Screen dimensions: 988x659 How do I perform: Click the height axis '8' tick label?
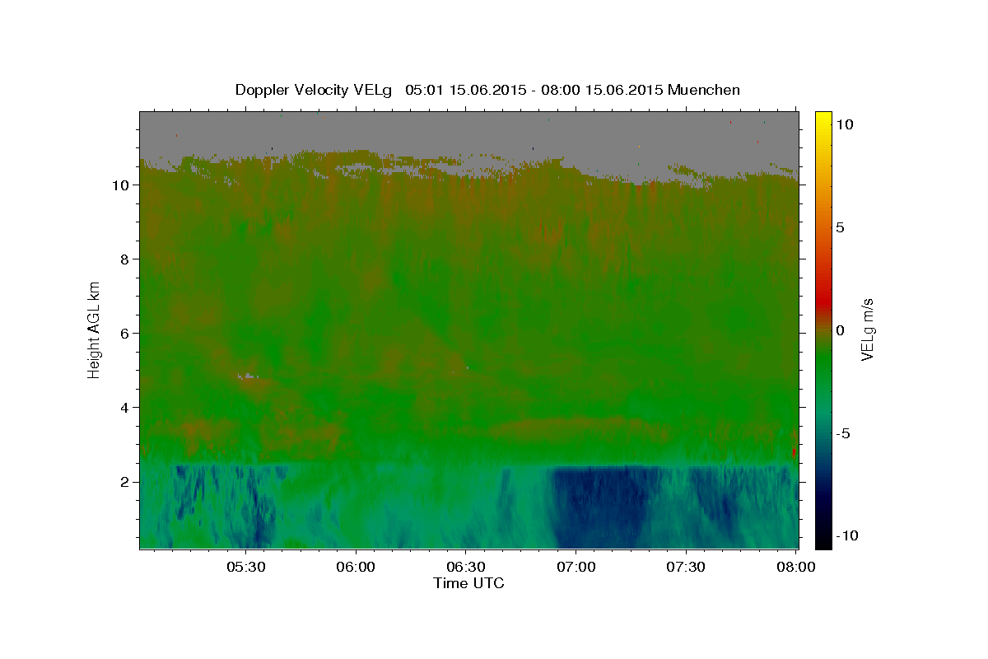pyautogui.click(x=124, y=259)
